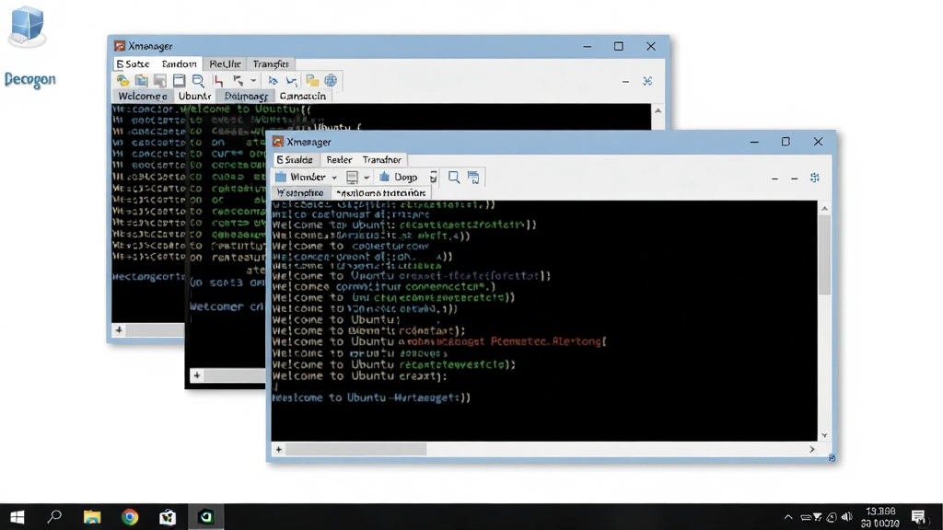Open the 'E Sralde' menu in front Xmanager window
The image size is (943, 530).
coord(295,160)
